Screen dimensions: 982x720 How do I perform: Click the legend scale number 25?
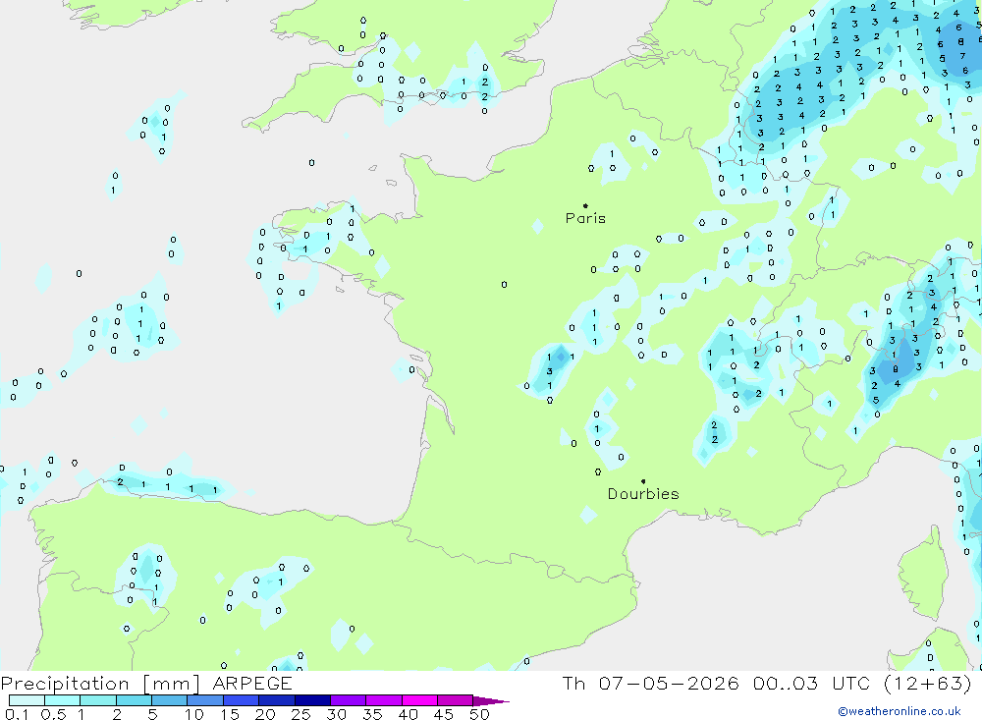click(301, 714)
